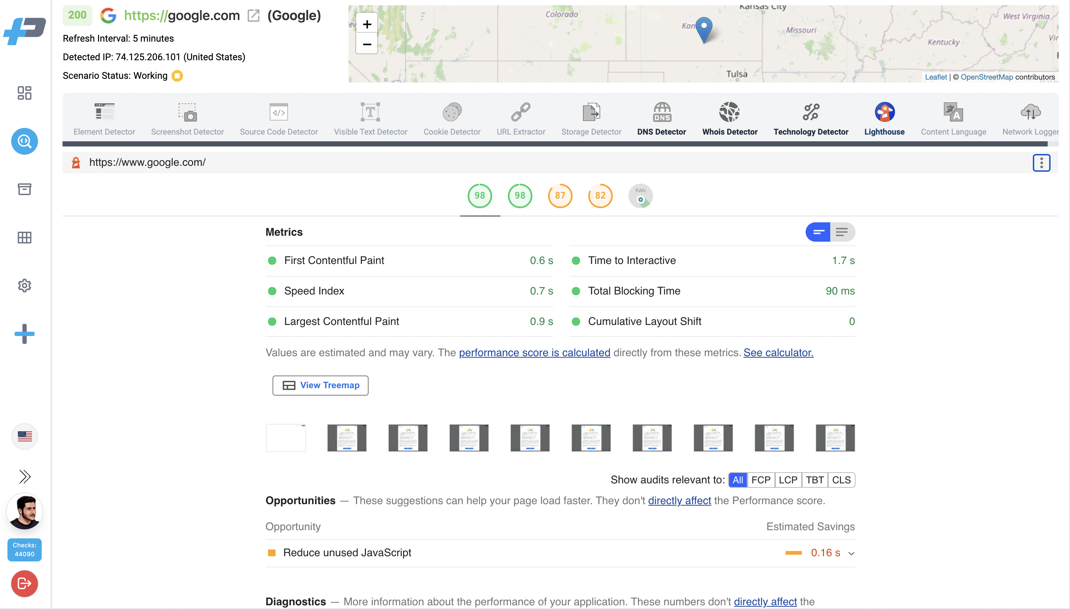The image size is (1070, 609).
Task: Select the LCP audits filter
Action: 788,480
